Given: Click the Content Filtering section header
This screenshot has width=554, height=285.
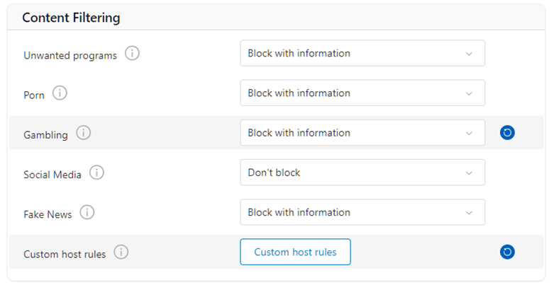Looking at the screenshot, I should pos(71,18).
